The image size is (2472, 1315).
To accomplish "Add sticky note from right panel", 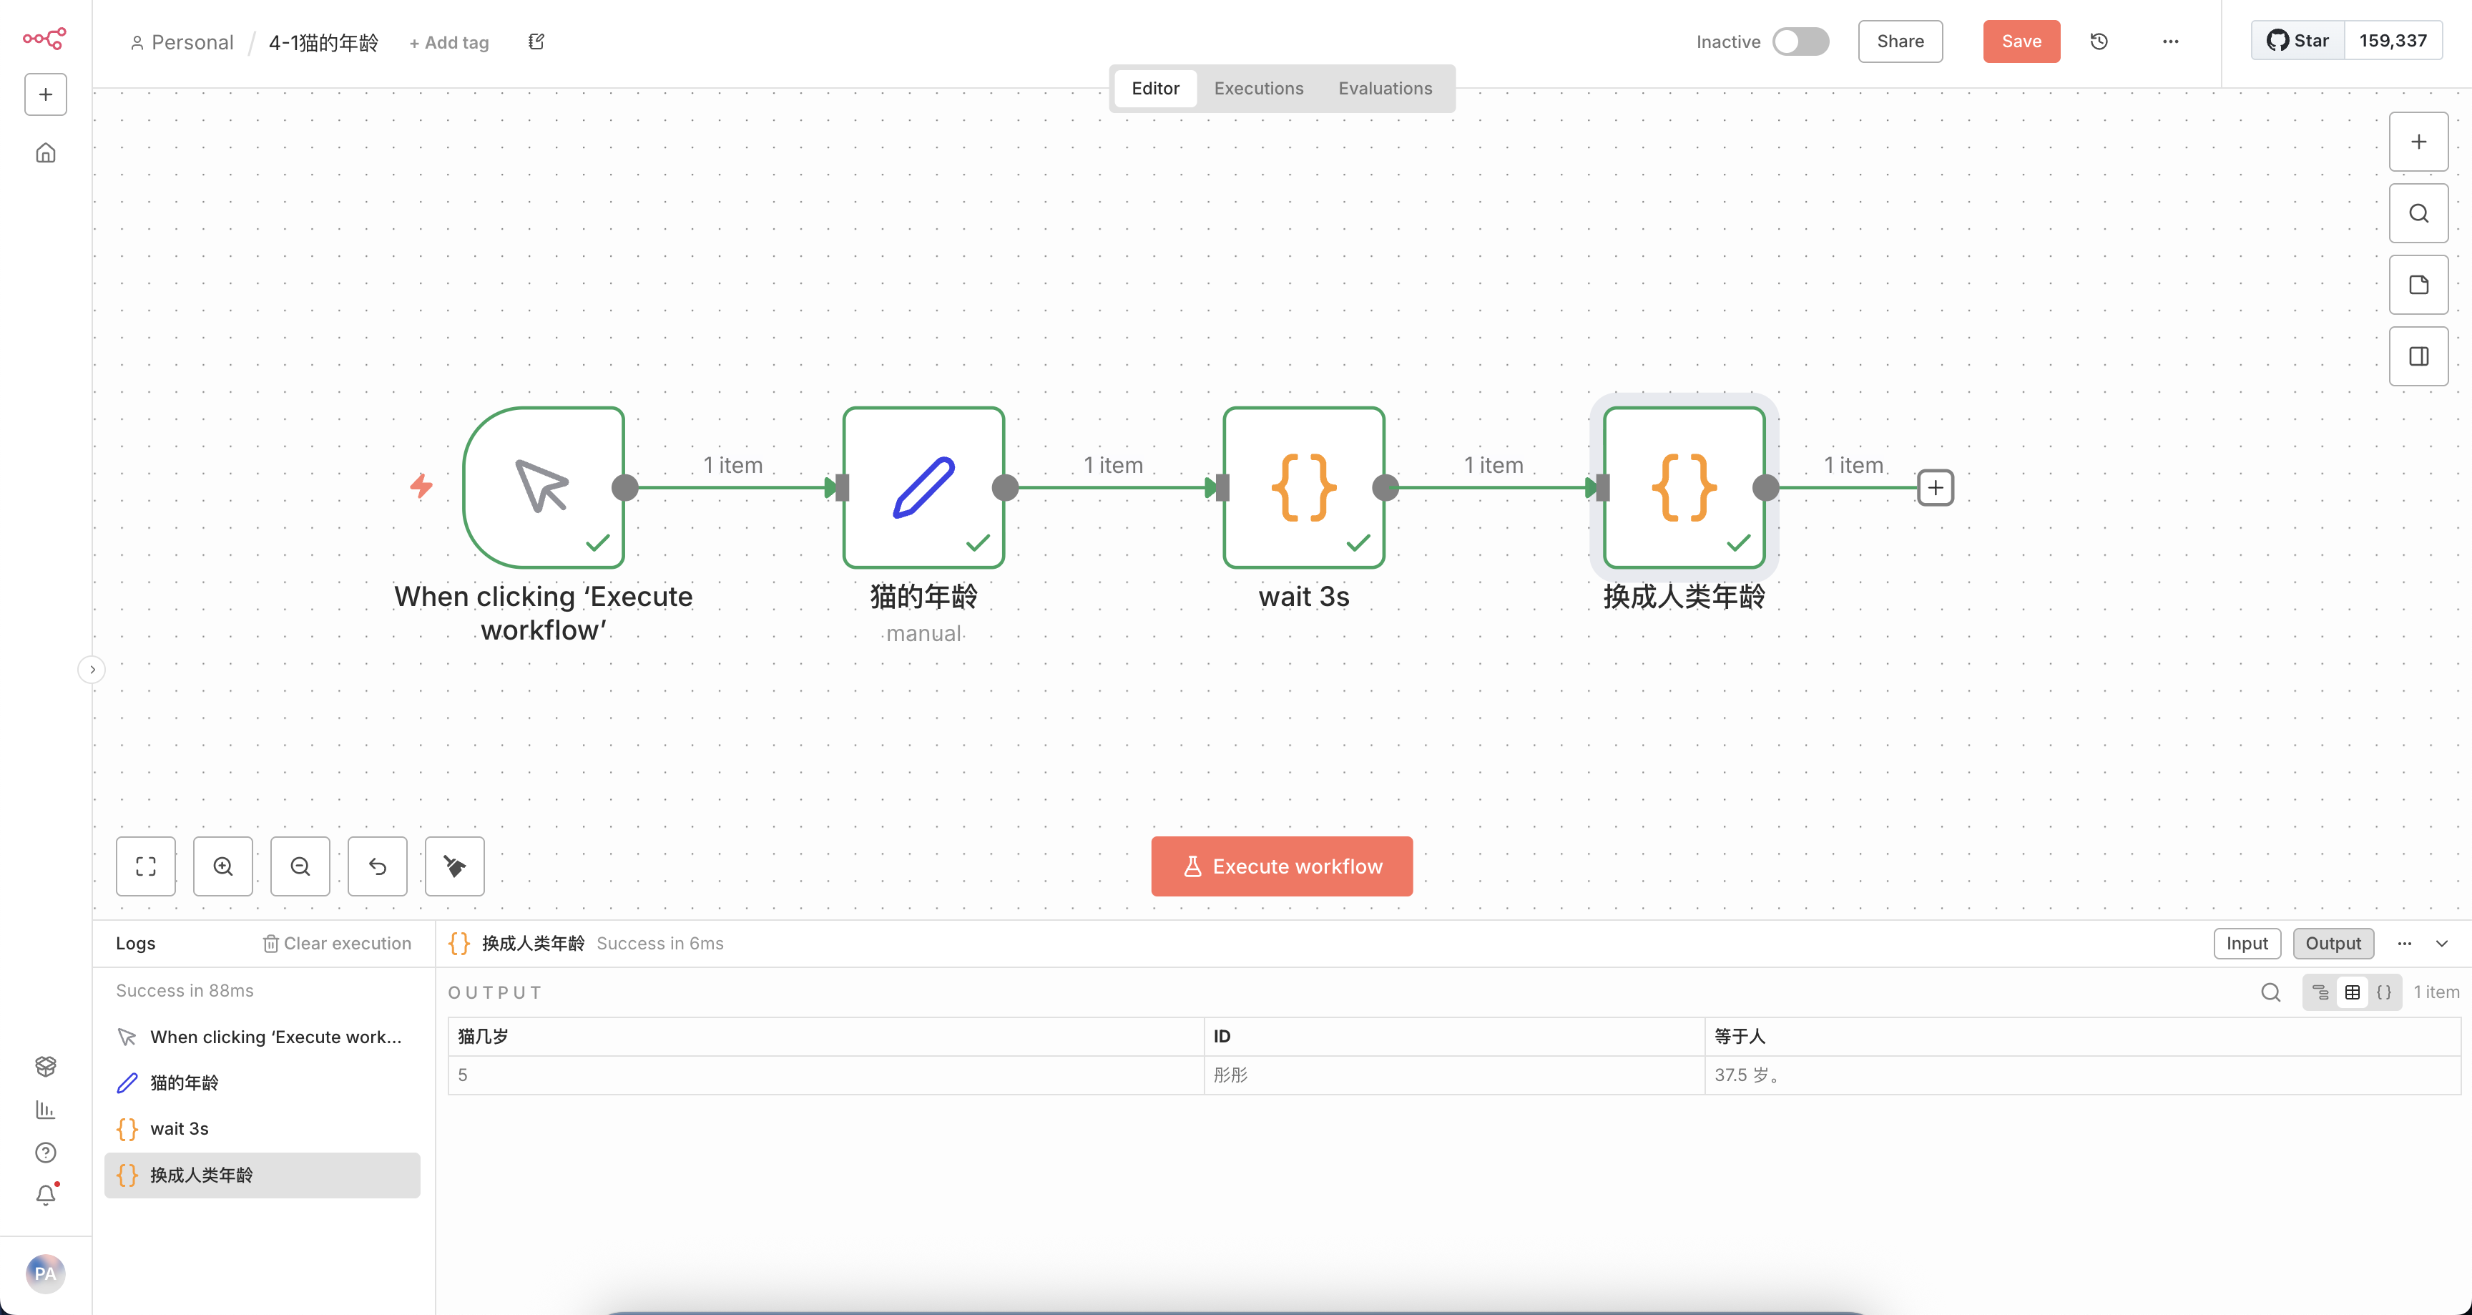I will [2418, 285].
